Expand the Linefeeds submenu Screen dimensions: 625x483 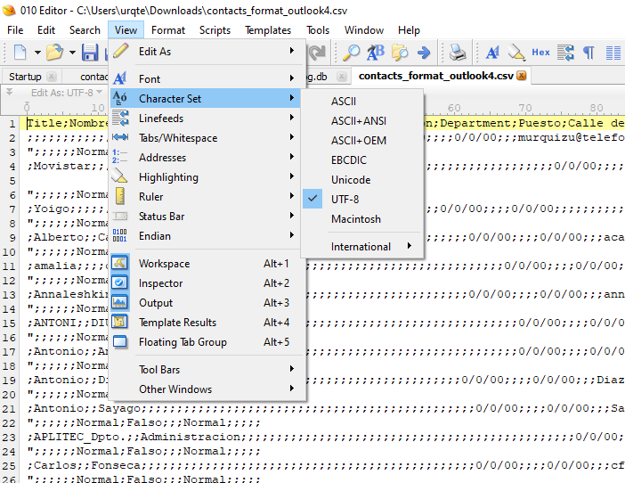(x=161, y=119)
